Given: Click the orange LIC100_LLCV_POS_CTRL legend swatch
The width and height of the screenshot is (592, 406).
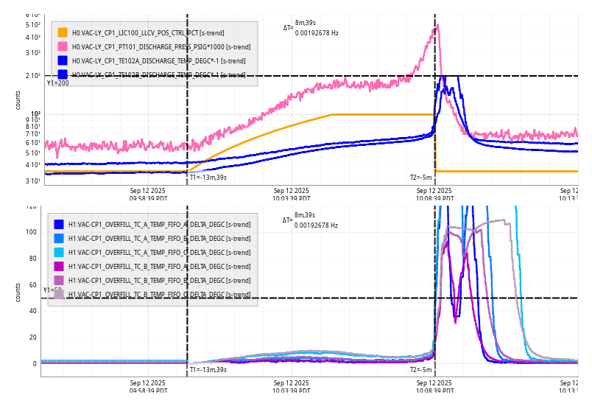Looking at the screenshot, I should tap(63, 32).
